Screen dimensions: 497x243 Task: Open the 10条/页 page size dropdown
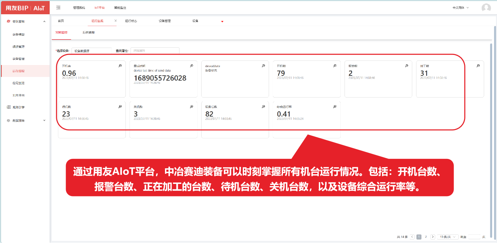point(448,237)
